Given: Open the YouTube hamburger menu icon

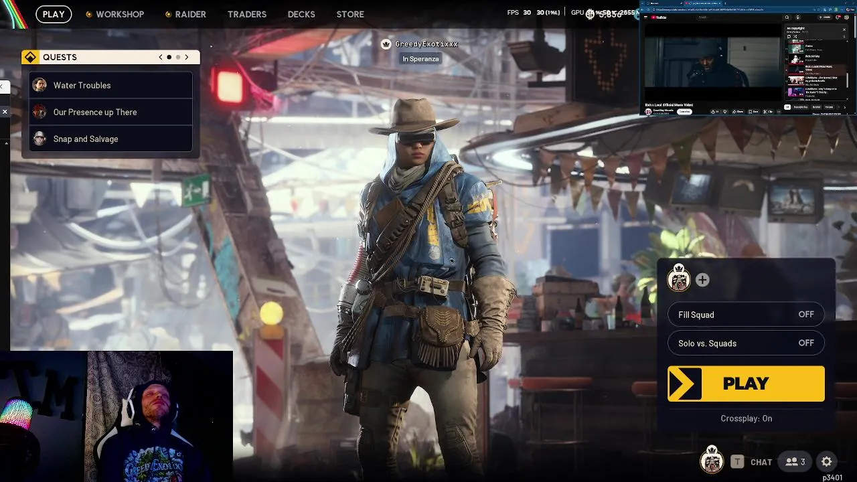Looking at the screenshot, I should tap(645, 17).
